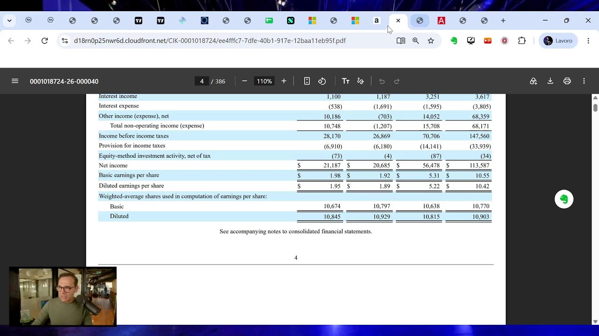Click 'Provision for income taxes' label
The height and width of the screenshot is (336, 599).
[132, 146]
